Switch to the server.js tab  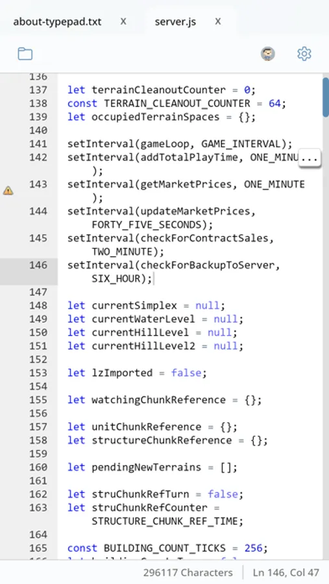pyautogui.click(x=175, y=21)
